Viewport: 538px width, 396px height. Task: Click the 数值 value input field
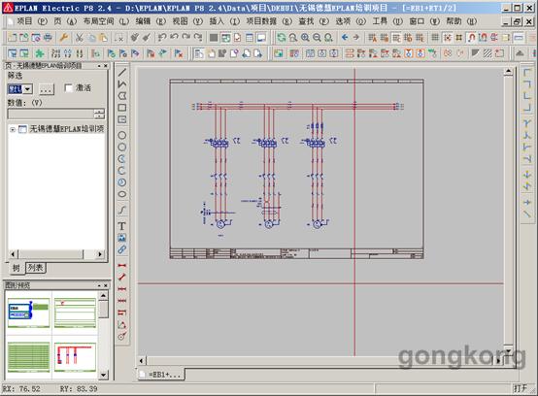click(x=50, y=114)
